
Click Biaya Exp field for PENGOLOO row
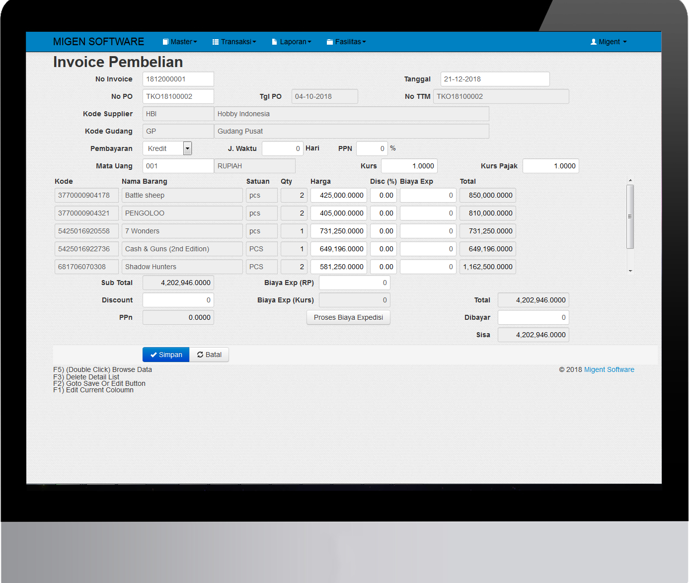tap(428, 213)
